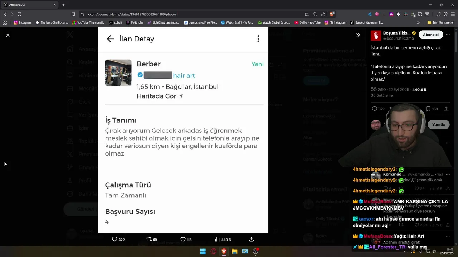Image resolution: width=458 pixels, height=257 pixels.
Task: Open more options next to Abone ol
Action: pos(448,35)
